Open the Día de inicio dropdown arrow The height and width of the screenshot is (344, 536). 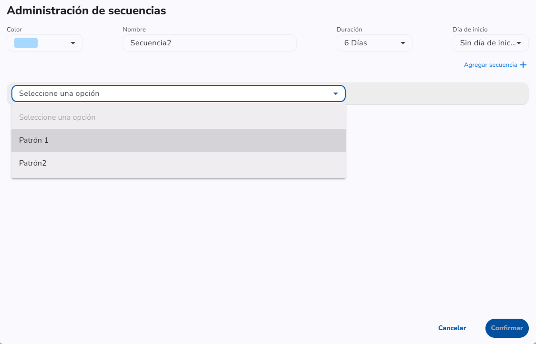519,43
